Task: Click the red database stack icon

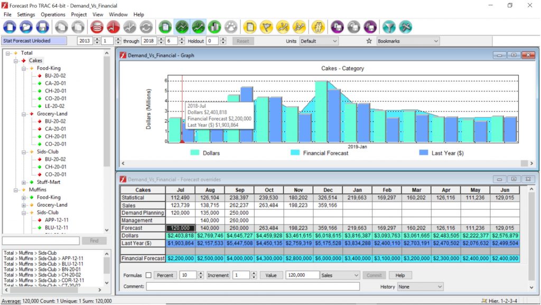Action: pos(97,27)
